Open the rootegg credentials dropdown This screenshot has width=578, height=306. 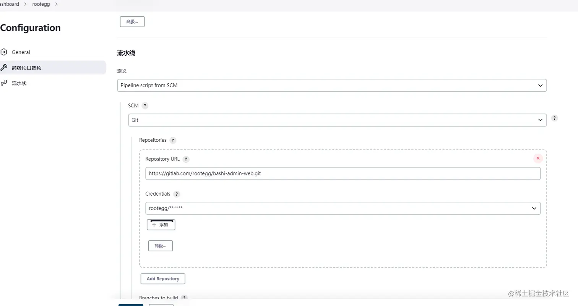pyautogui.click(x=343, y=208)
